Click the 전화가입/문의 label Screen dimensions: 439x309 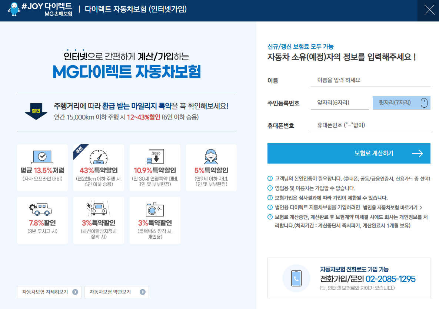coord(342,279)
